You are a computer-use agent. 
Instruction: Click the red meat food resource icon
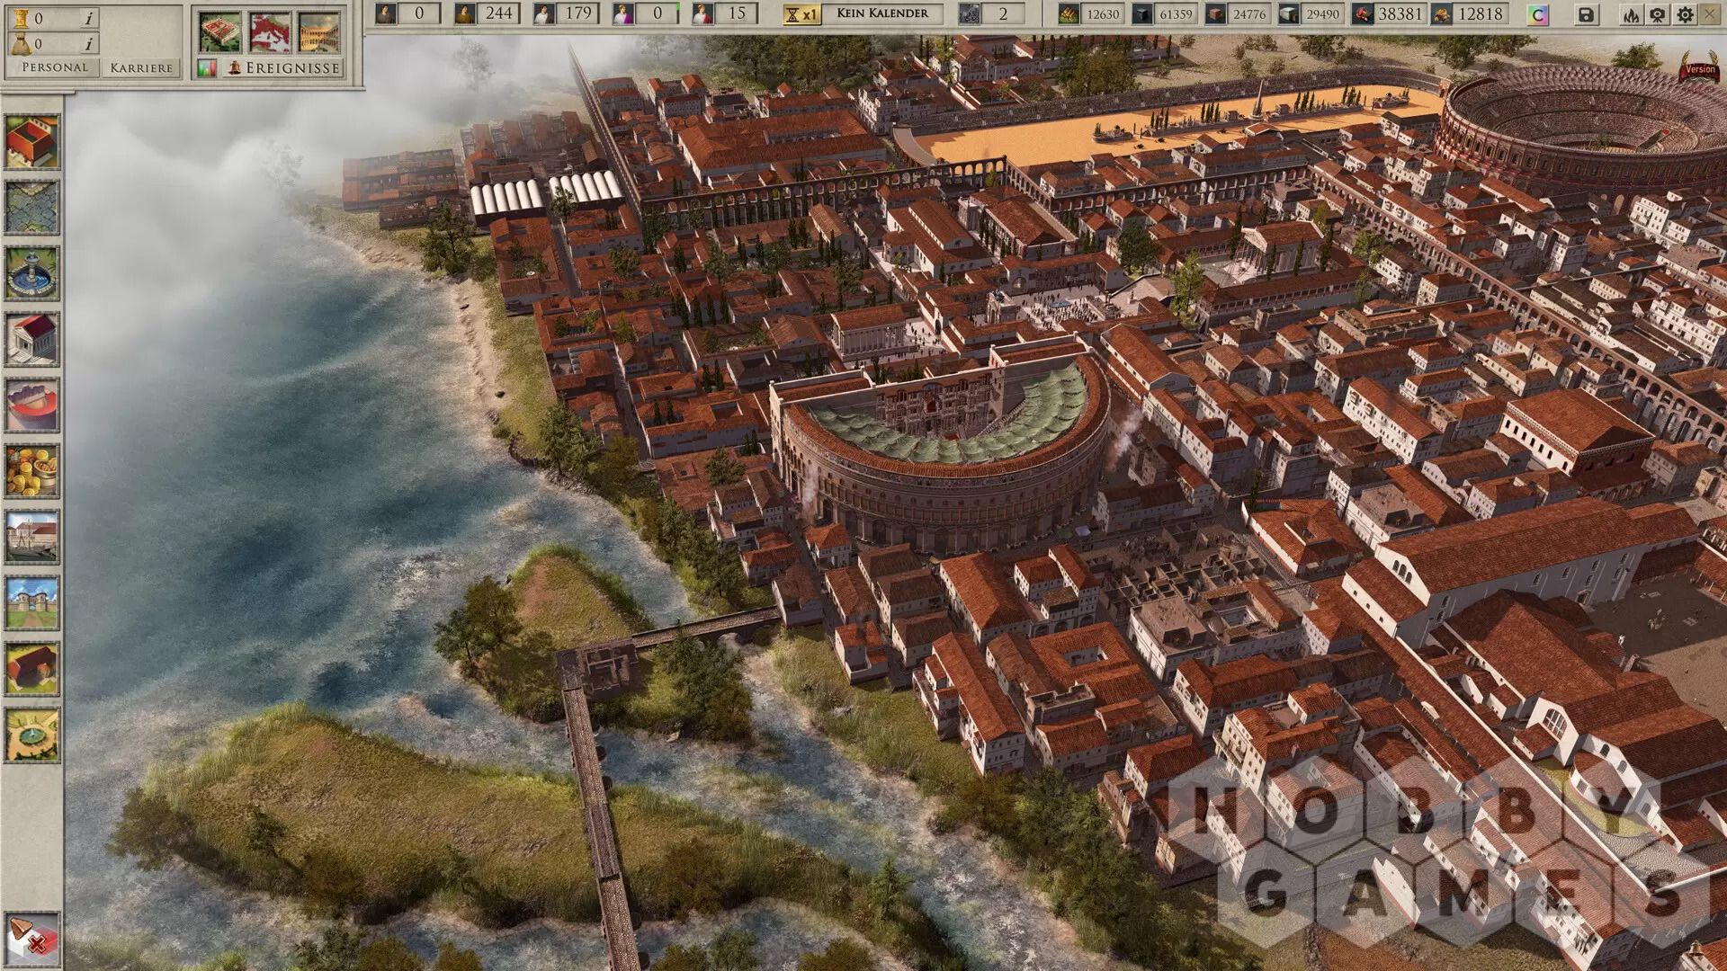tap(1362, 13)
